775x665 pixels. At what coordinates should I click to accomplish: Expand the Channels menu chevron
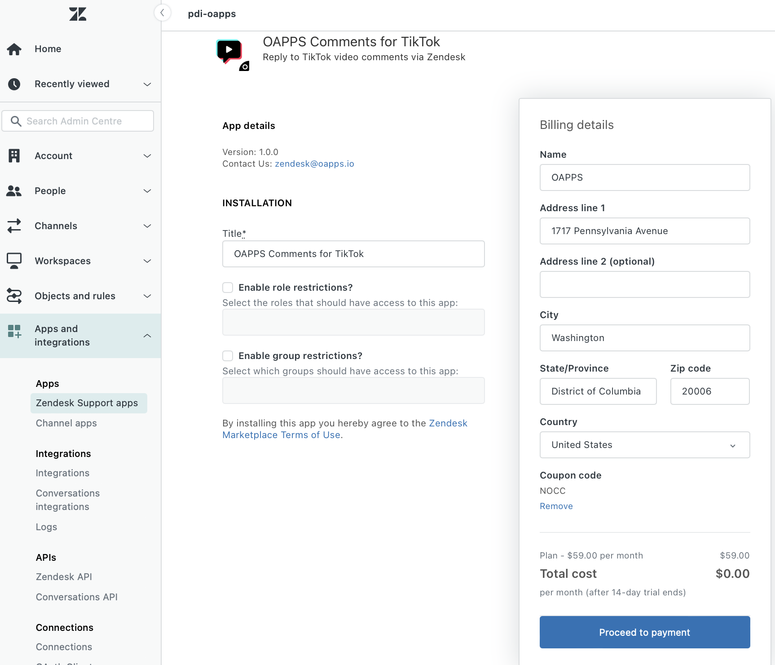tap(147, 226)
